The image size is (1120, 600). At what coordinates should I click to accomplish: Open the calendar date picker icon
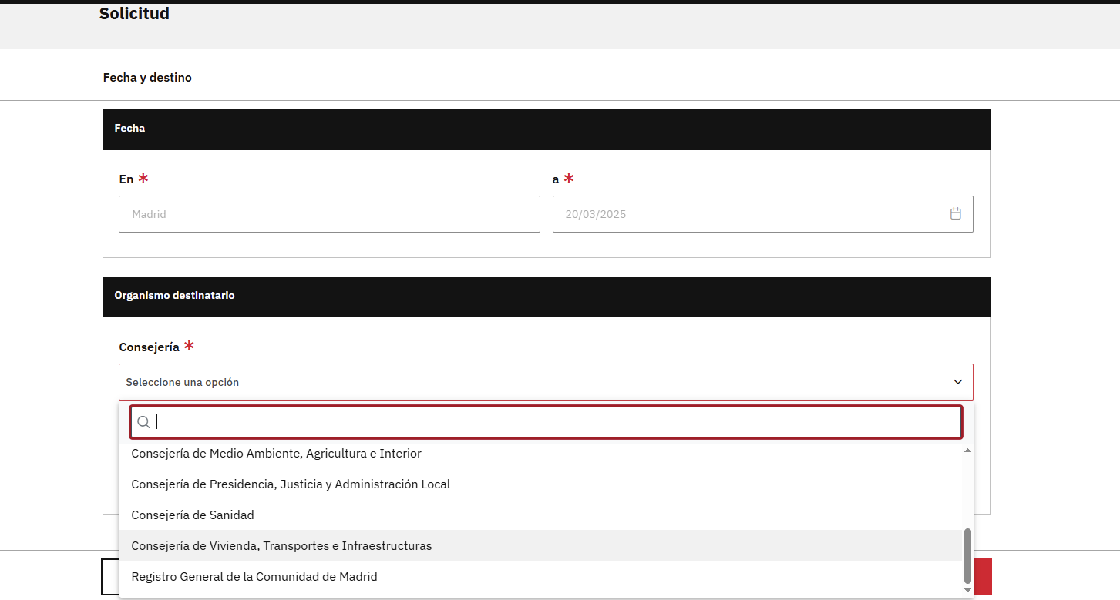pos(955,214)
